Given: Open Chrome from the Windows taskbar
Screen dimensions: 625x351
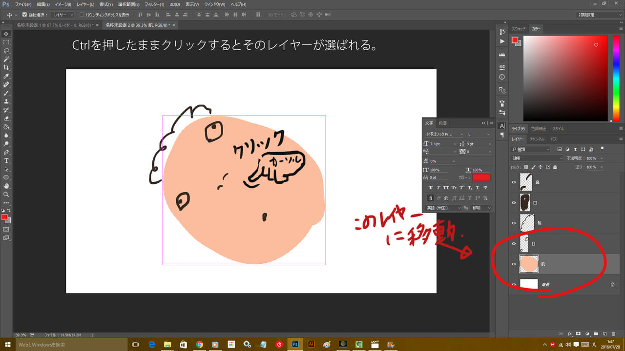Looking at the screenshot, I should coord(199,344).
